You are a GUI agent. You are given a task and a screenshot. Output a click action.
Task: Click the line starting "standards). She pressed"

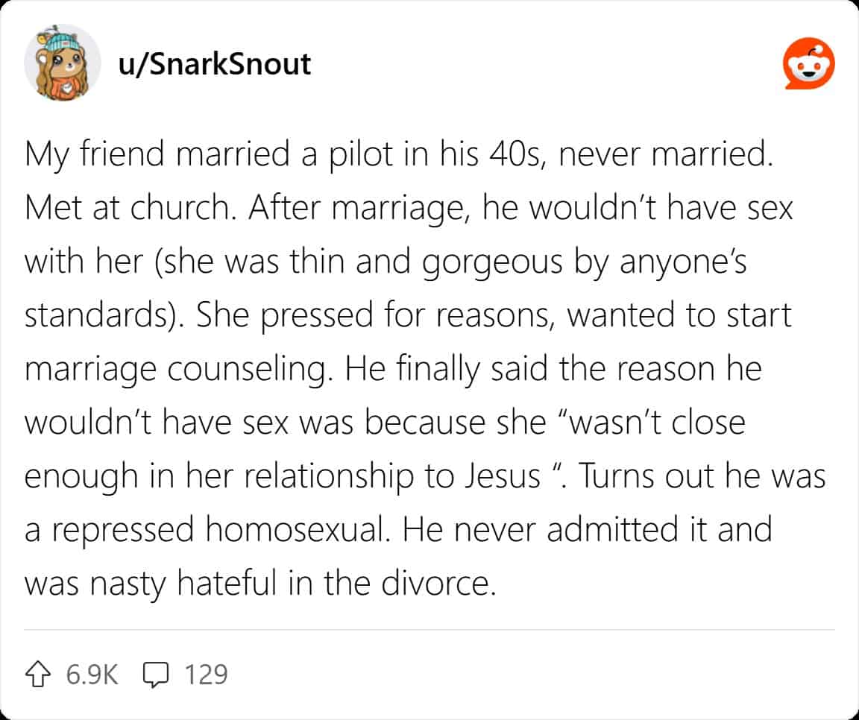[x=408, y=316]
